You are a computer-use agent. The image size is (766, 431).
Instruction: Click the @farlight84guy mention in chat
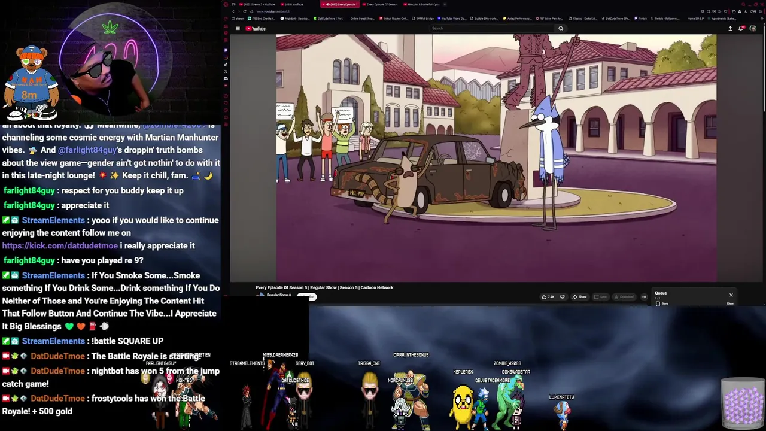point(87,150)
